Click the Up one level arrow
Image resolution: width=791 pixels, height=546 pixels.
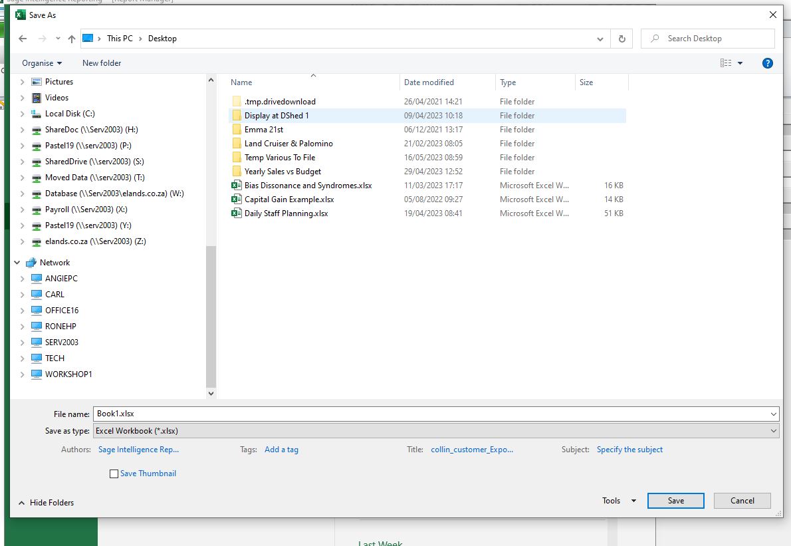(72, 39)
